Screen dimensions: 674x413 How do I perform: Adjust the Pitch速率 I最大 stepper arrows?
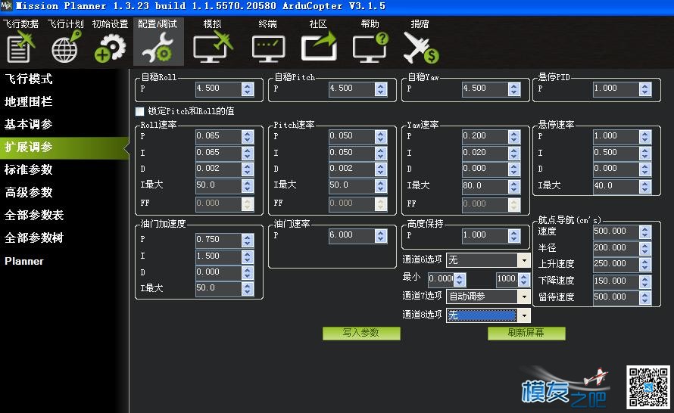pos(380,185)
